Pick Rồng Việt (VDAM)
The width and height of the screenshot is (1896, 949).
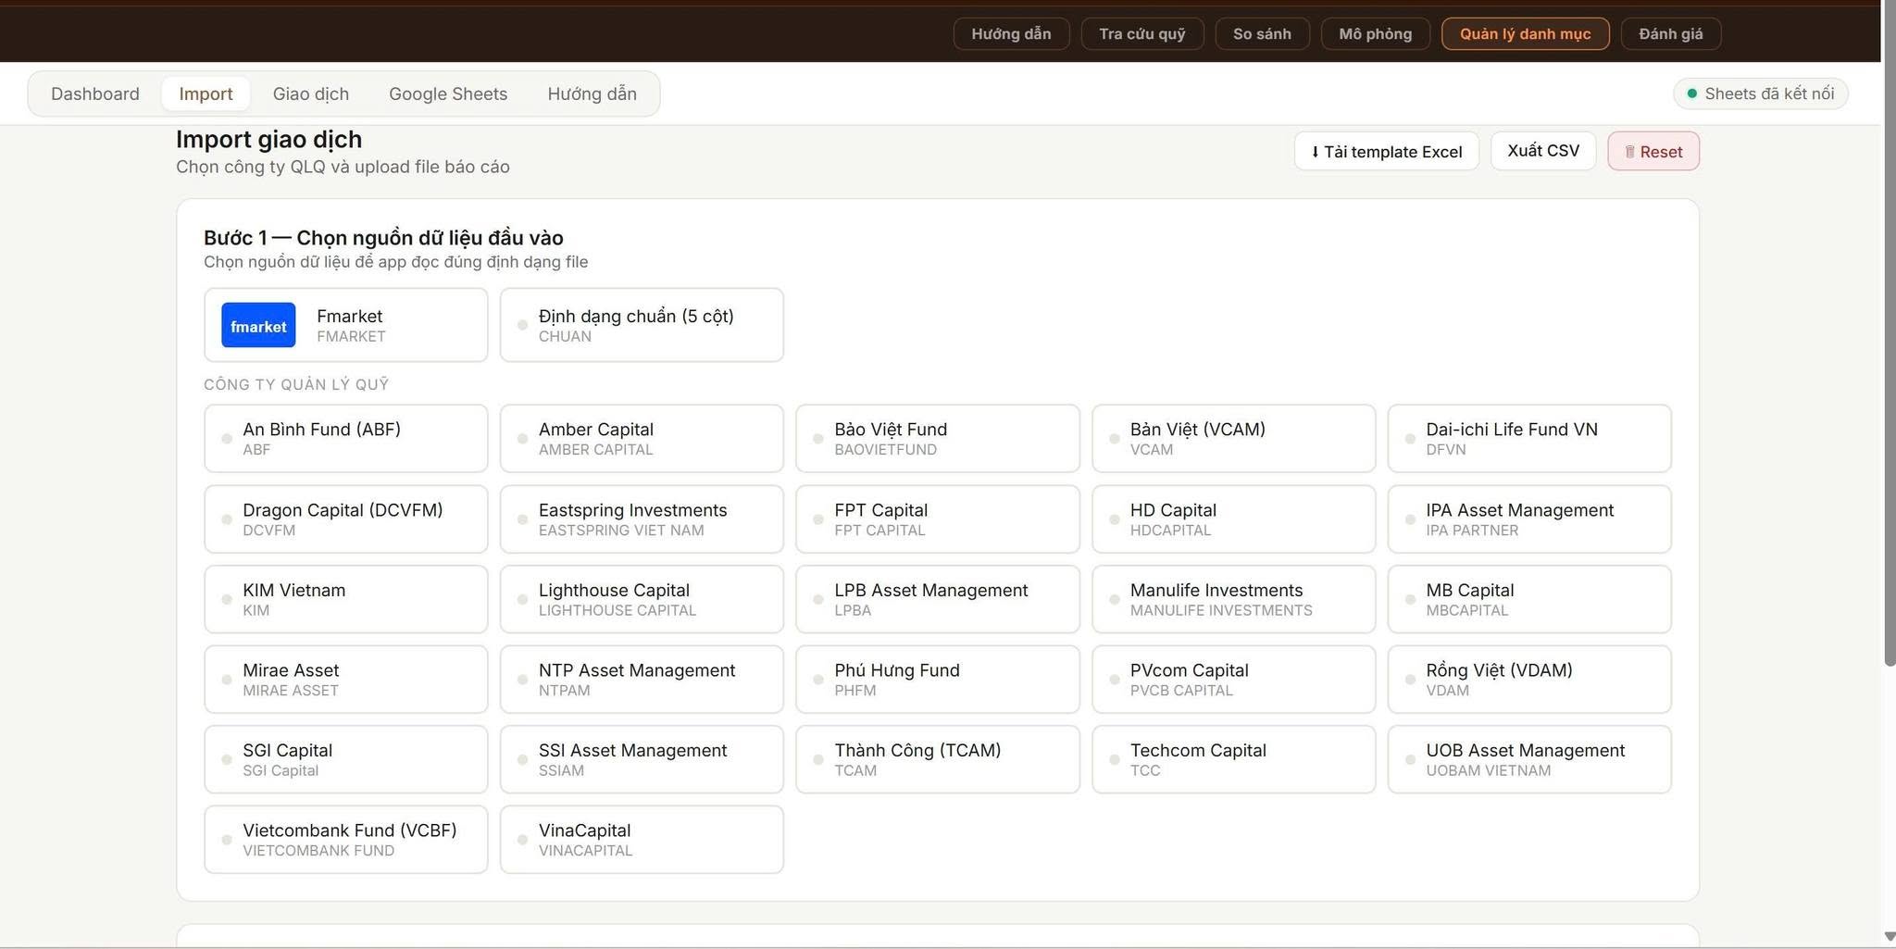(x=1529, y=680)
